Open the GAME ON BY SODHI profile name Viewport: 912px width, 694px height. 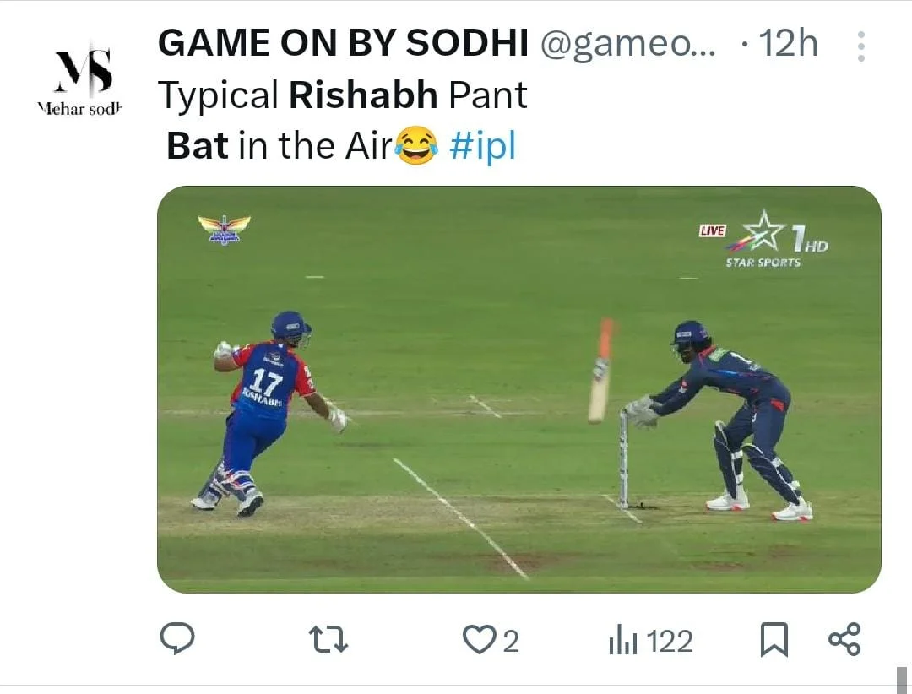click(343, 44)
